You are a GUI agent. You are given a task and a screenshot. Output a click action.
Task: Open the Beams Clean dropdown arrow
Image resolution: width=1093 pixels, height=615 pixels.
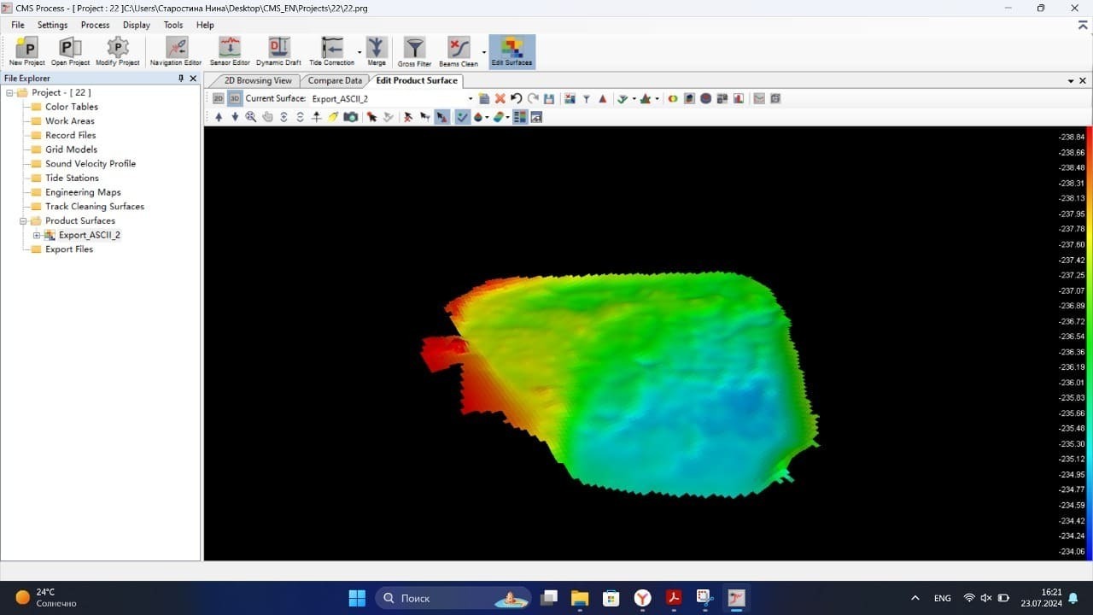[484, 52]
